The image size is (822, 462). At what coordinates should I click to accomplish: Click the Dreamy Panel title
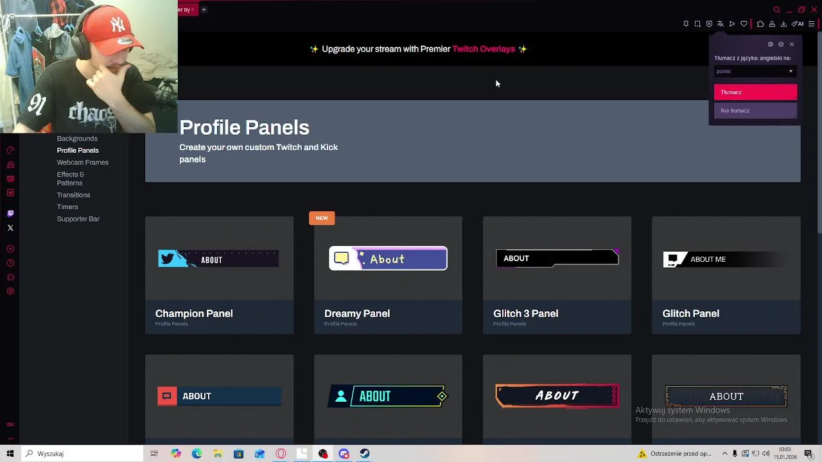pyautogui.click(x=357, y=313)
